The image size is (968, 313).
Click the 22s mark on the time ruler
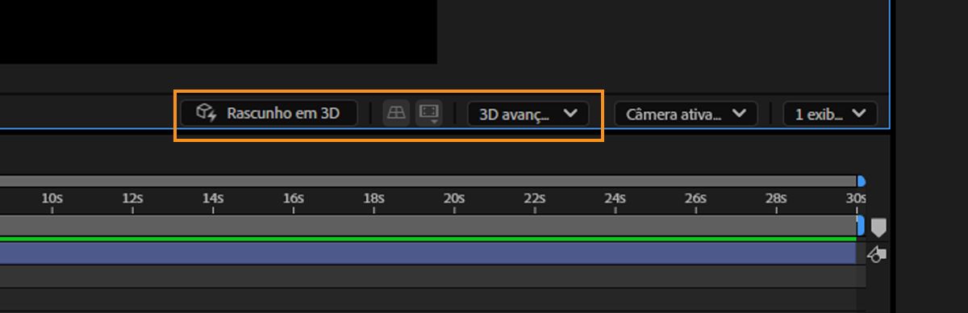click(x=535, y=198)
